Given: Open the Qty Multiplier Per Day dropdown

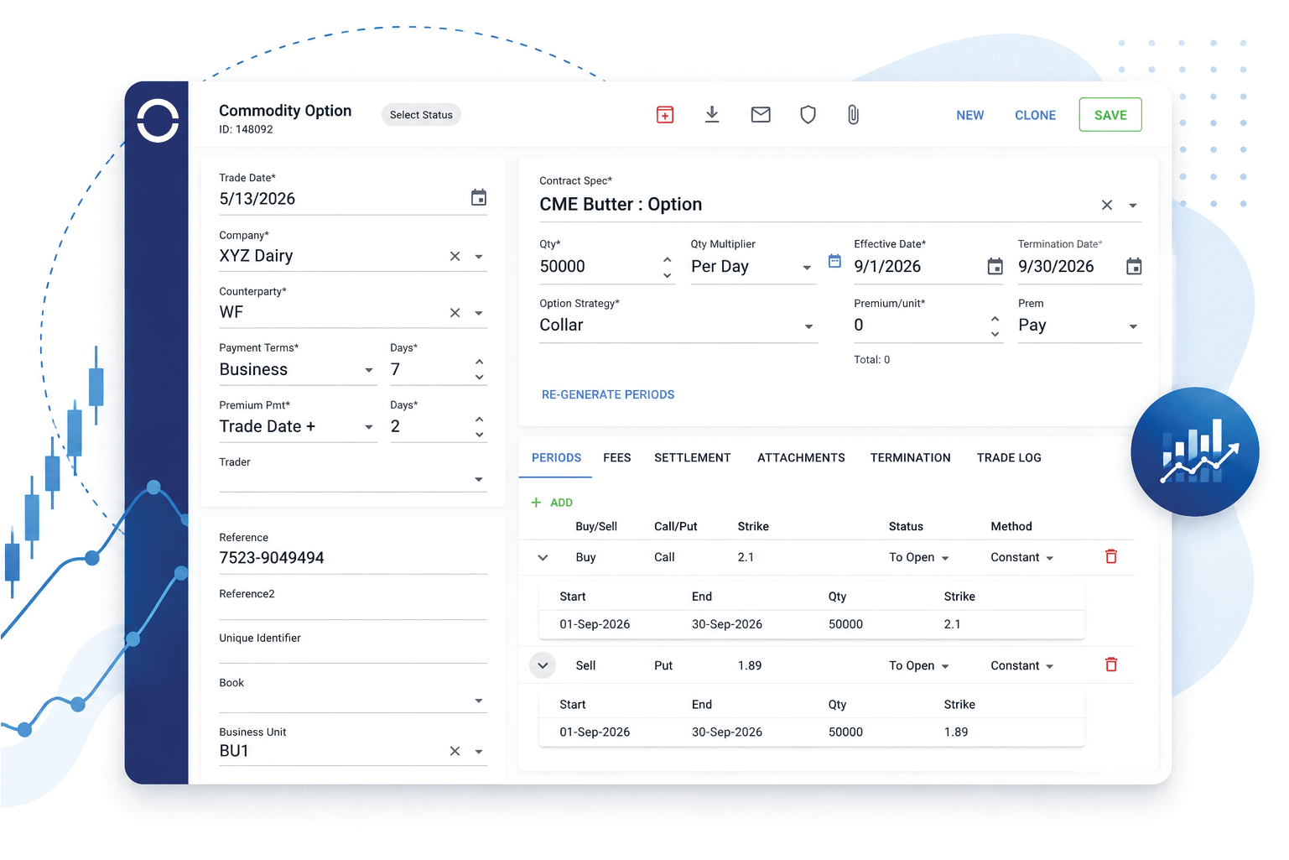Looking at the screenshot, I should coord(807,268).
